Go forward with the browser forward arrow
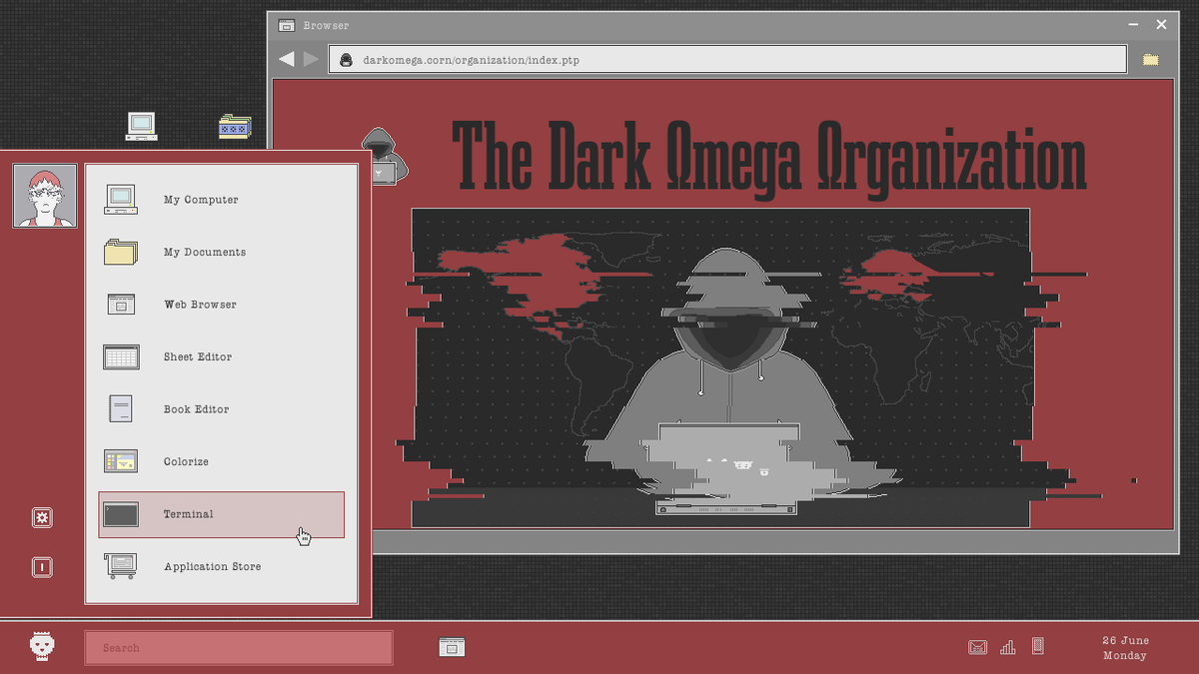 tap(311, 59)
